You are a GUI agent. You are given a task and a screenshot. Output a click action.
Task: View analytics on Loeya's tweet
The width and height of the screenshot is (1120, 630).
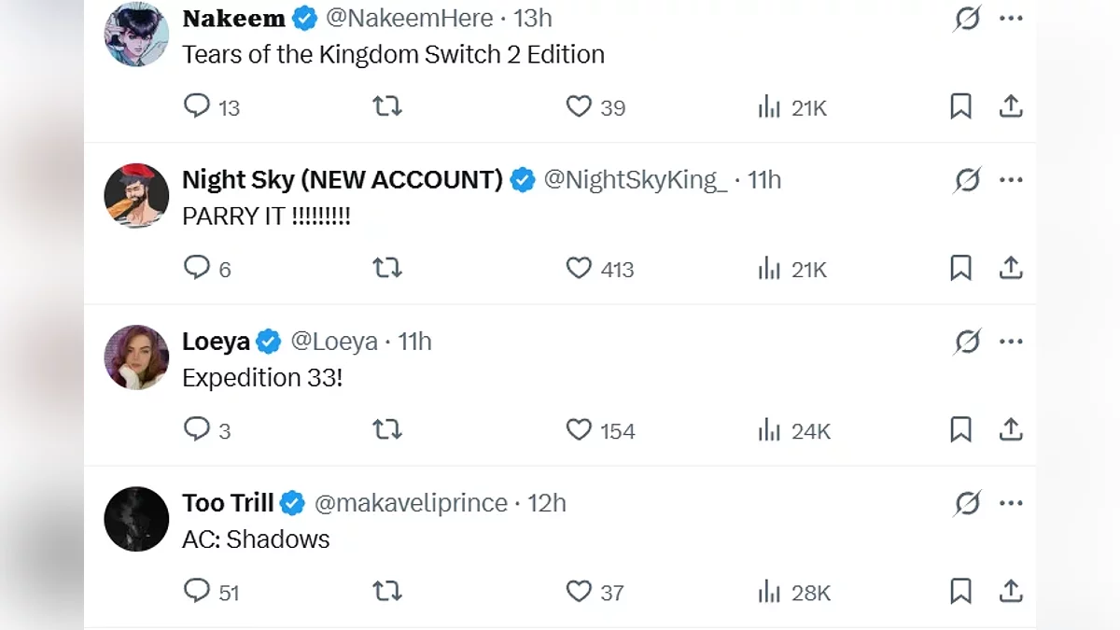[x=770, y=430]
